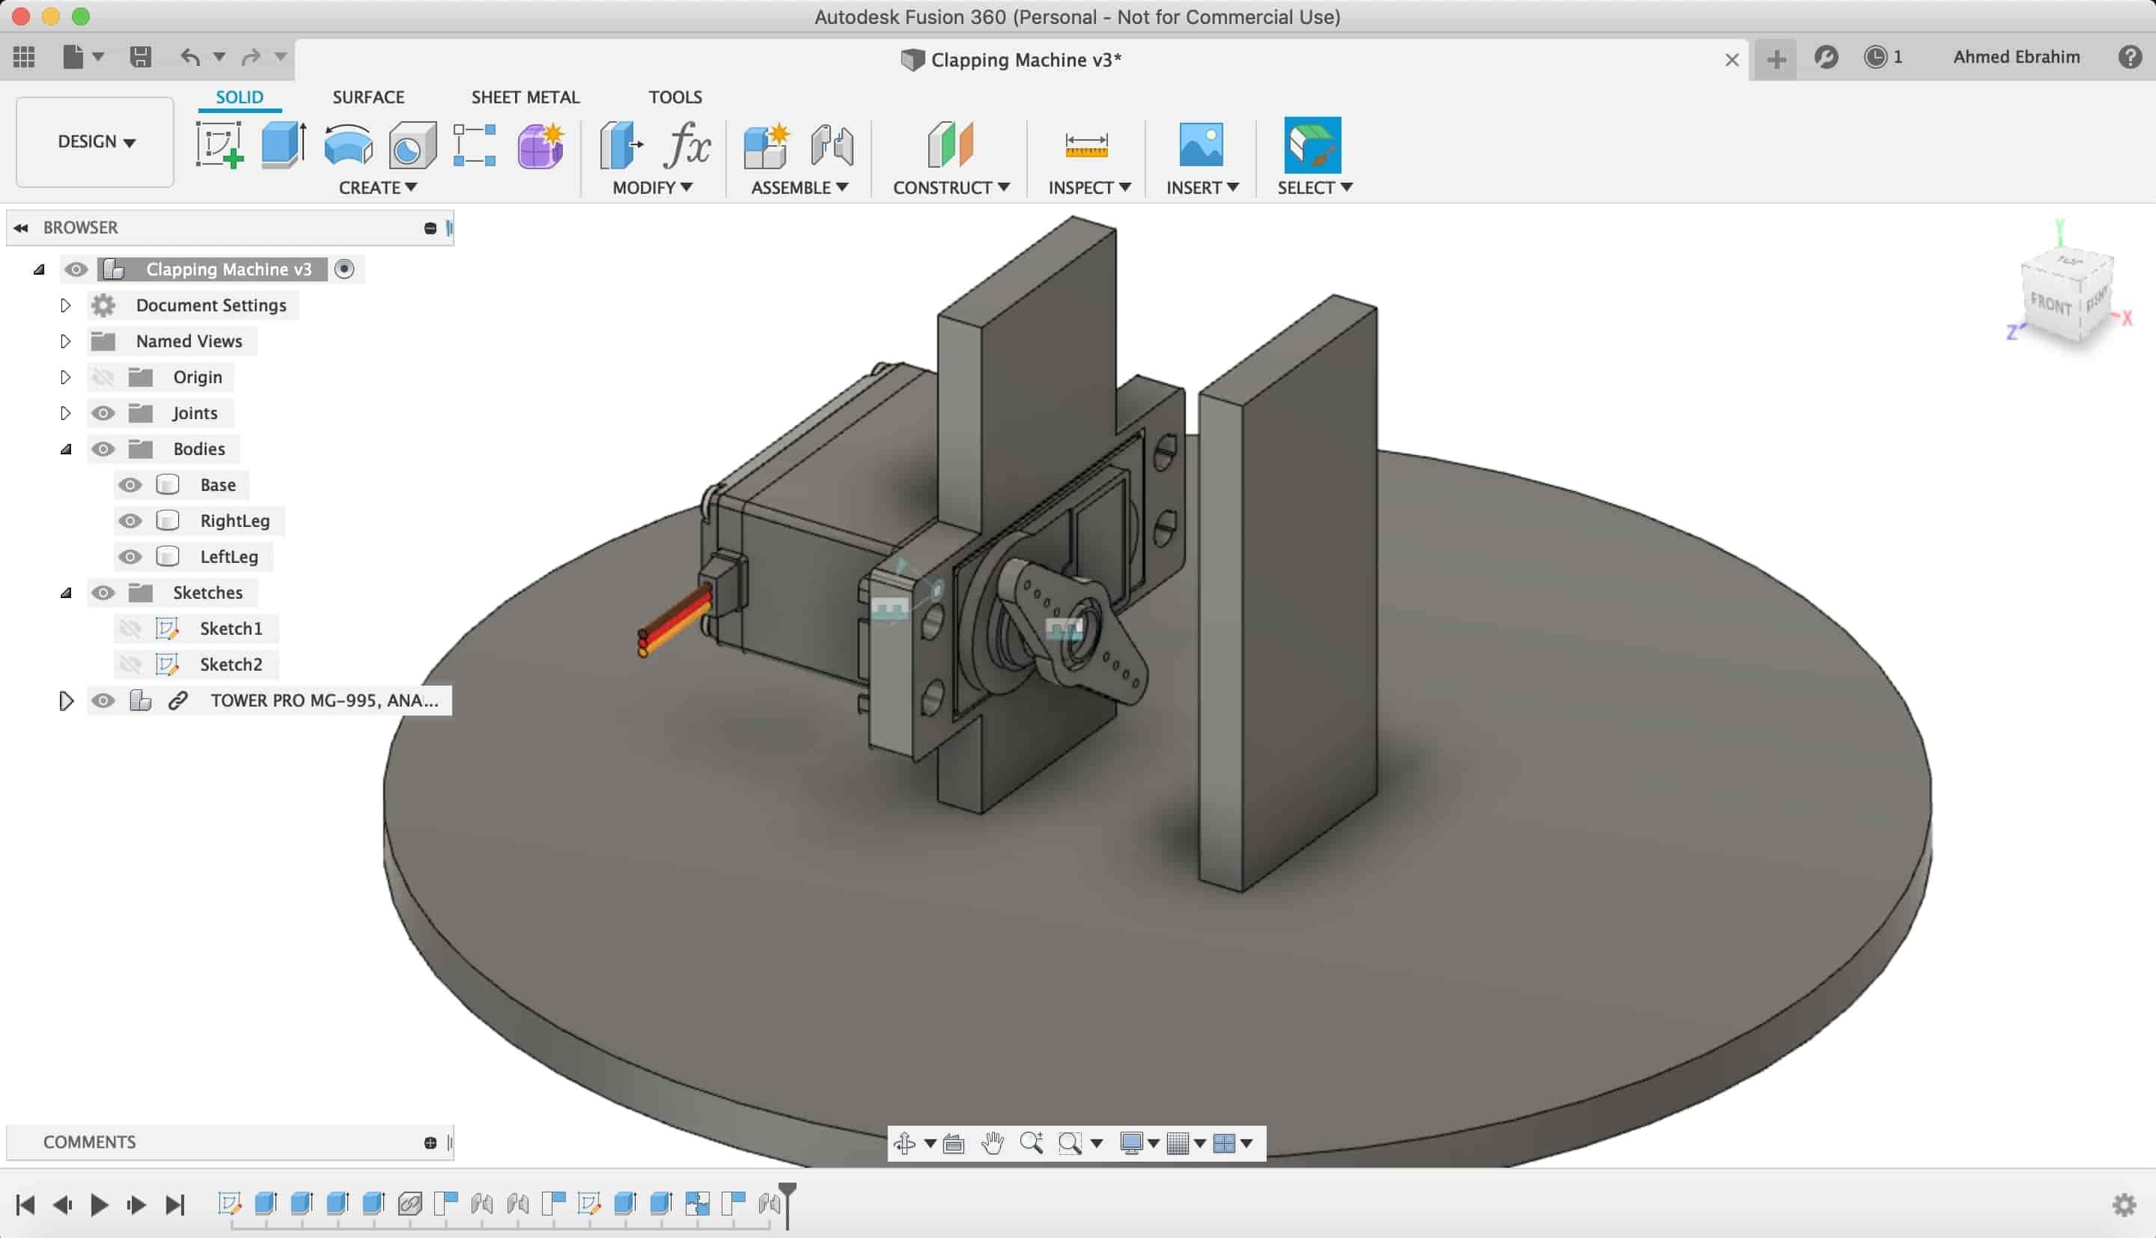Open the MODIFY dropdown menu
2156x1238 pixels.
tap(652, 187)
